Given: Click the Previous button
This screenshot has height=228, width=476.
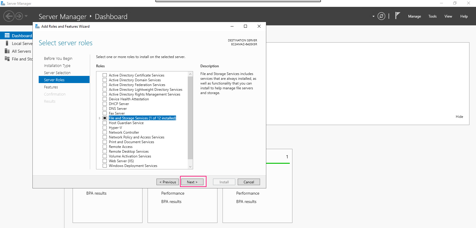Looking at the screenshot, I should 168,182.
